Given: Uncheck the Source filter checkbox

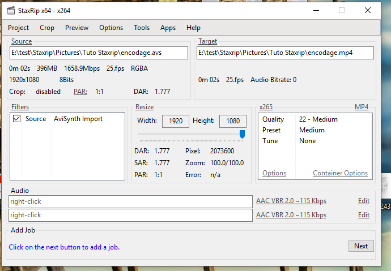Looking at the screenshot, I should [x=16, y=119].
